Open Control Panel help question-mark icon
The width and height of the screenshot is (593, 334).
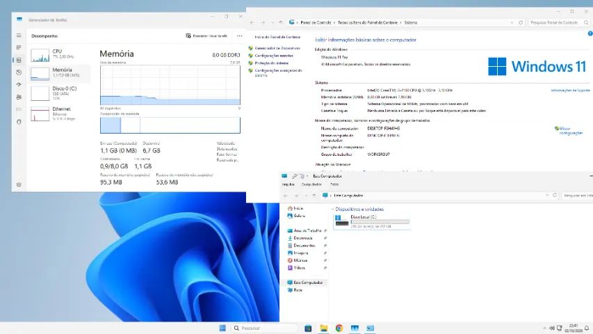(590, 33)
